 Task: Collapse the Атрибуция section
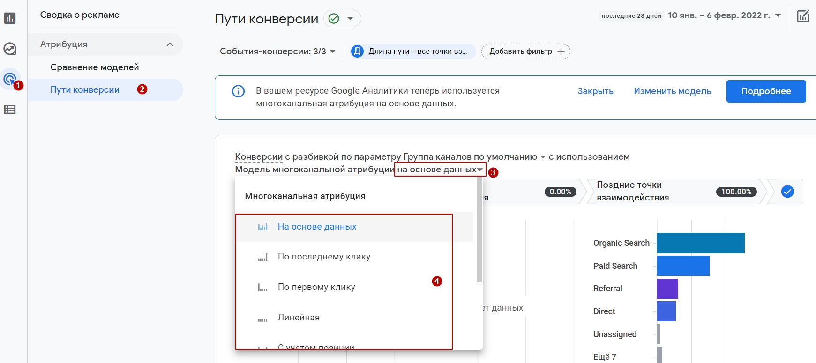(x=170, y=44)
